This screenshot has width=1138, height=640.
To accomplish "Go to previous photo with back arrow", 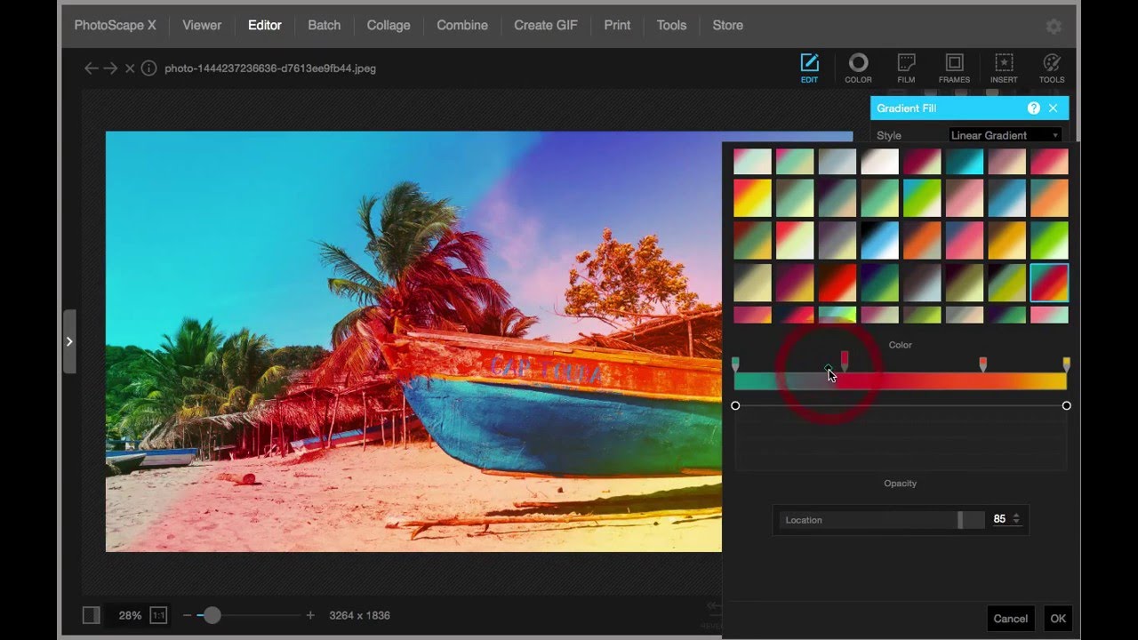I will click(x=91, y=68).
